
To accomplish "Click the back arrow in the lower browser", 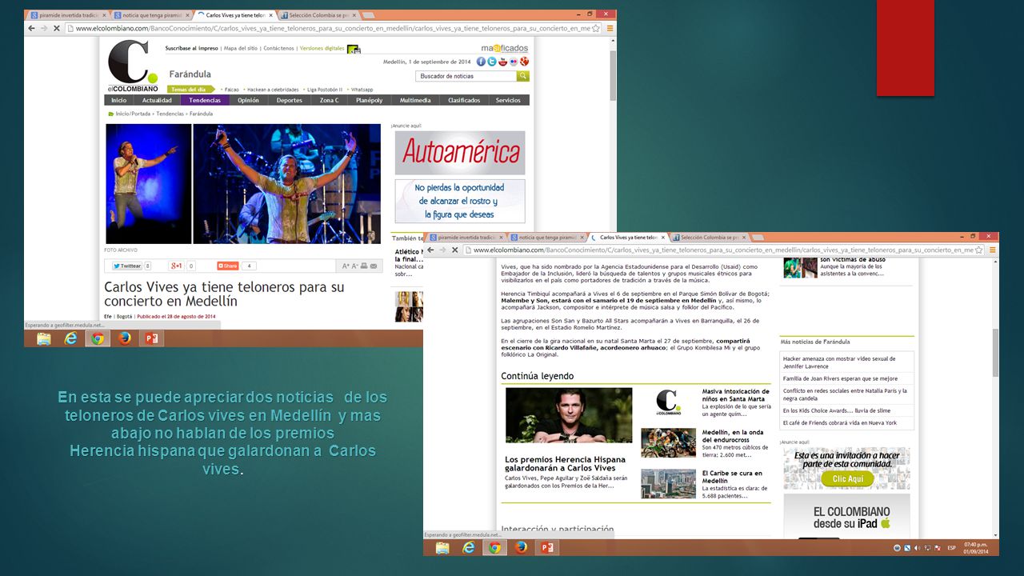I will pos(430,250).
